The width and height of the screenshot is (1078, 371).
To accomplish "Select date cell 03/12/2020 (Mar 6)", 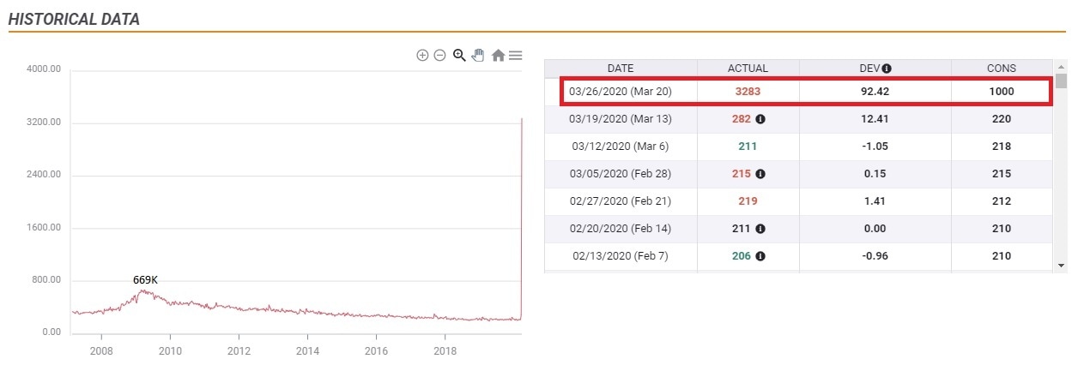I will tap(621, 147).
